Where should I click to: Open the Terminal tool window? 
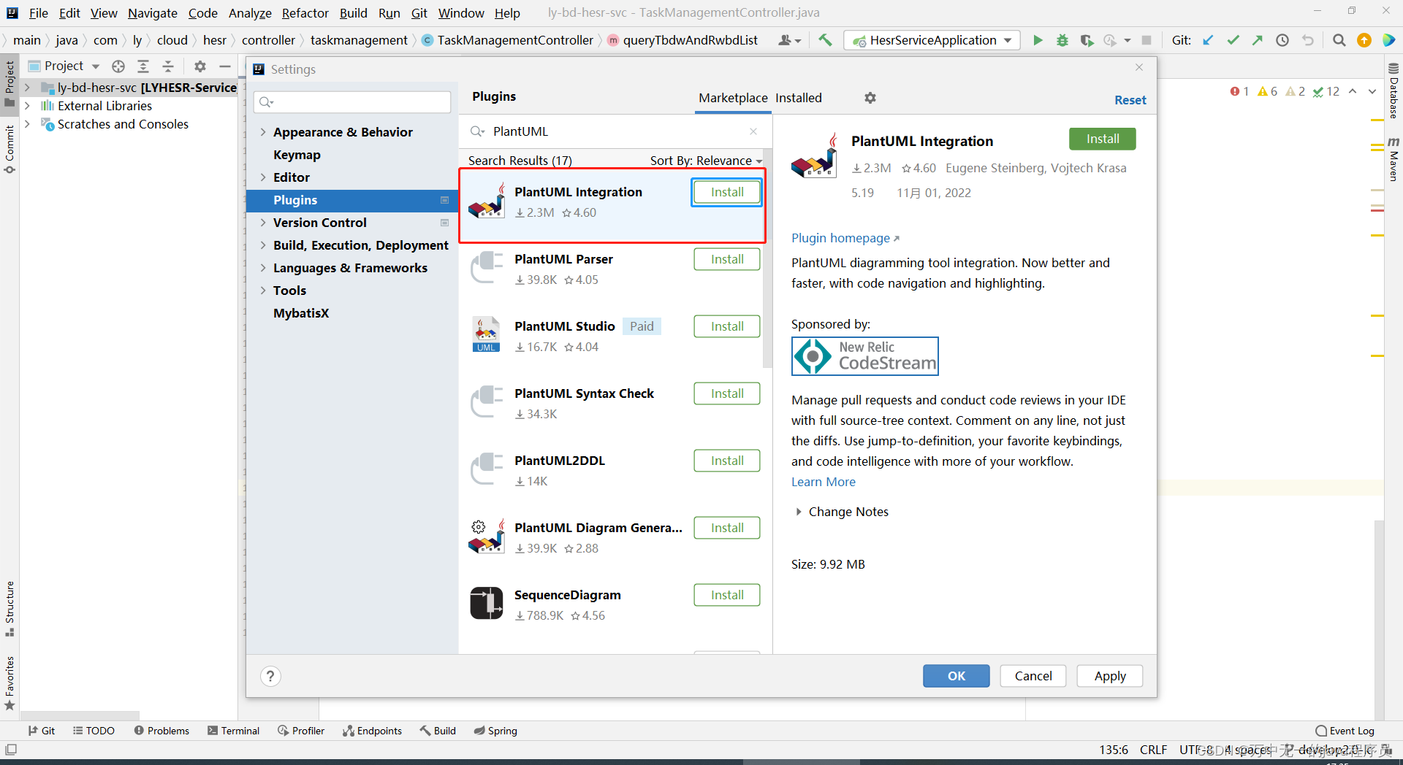233,731
